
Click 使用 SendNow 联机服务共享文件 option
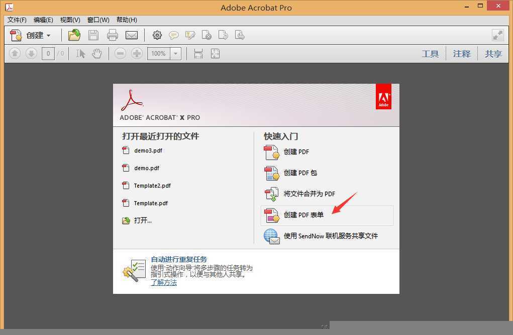331,236
